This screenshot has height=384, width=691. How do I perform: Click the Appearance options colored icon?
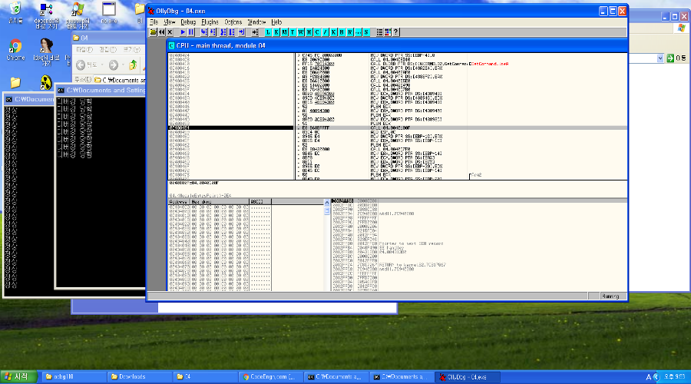pyautogui.click(x=388, y=32)
